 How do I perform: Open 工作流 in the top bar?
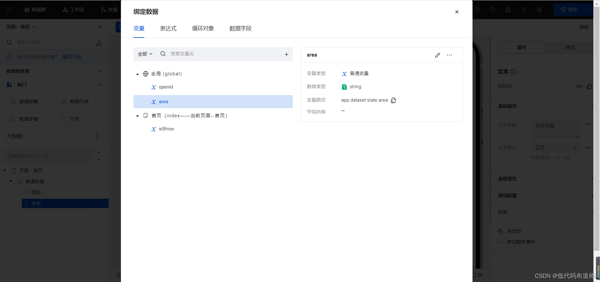pos(73,10)
